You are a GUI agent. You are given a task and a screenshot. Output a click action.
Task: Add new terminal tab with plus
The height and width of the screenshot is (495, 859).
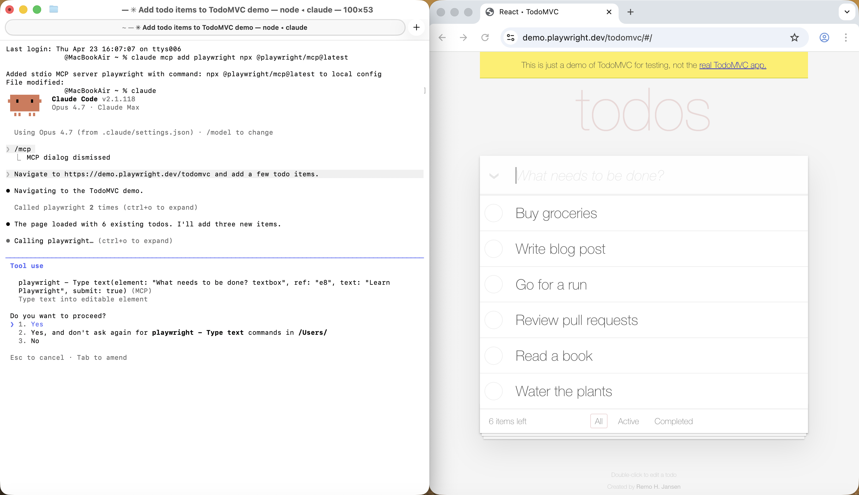pos(416,27)
